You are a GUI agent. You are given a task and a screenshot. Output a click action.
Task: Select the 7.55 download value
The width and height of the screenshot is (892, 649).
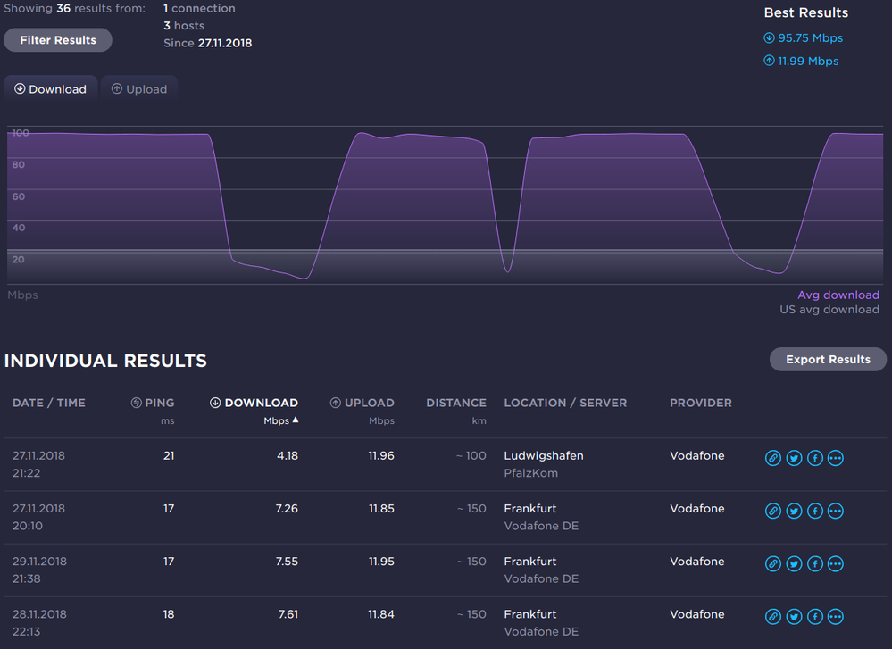coord(287,562)
